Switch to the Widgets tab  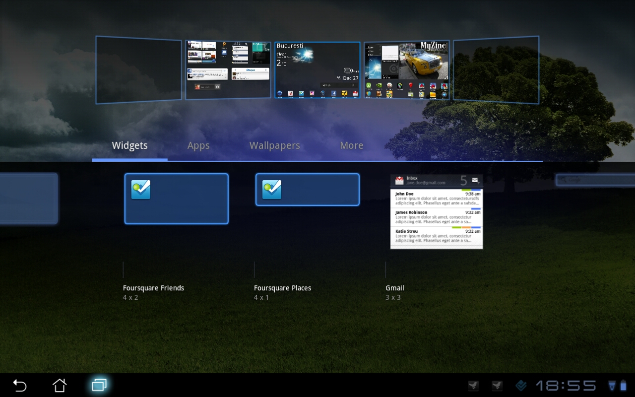pos(129,145)
